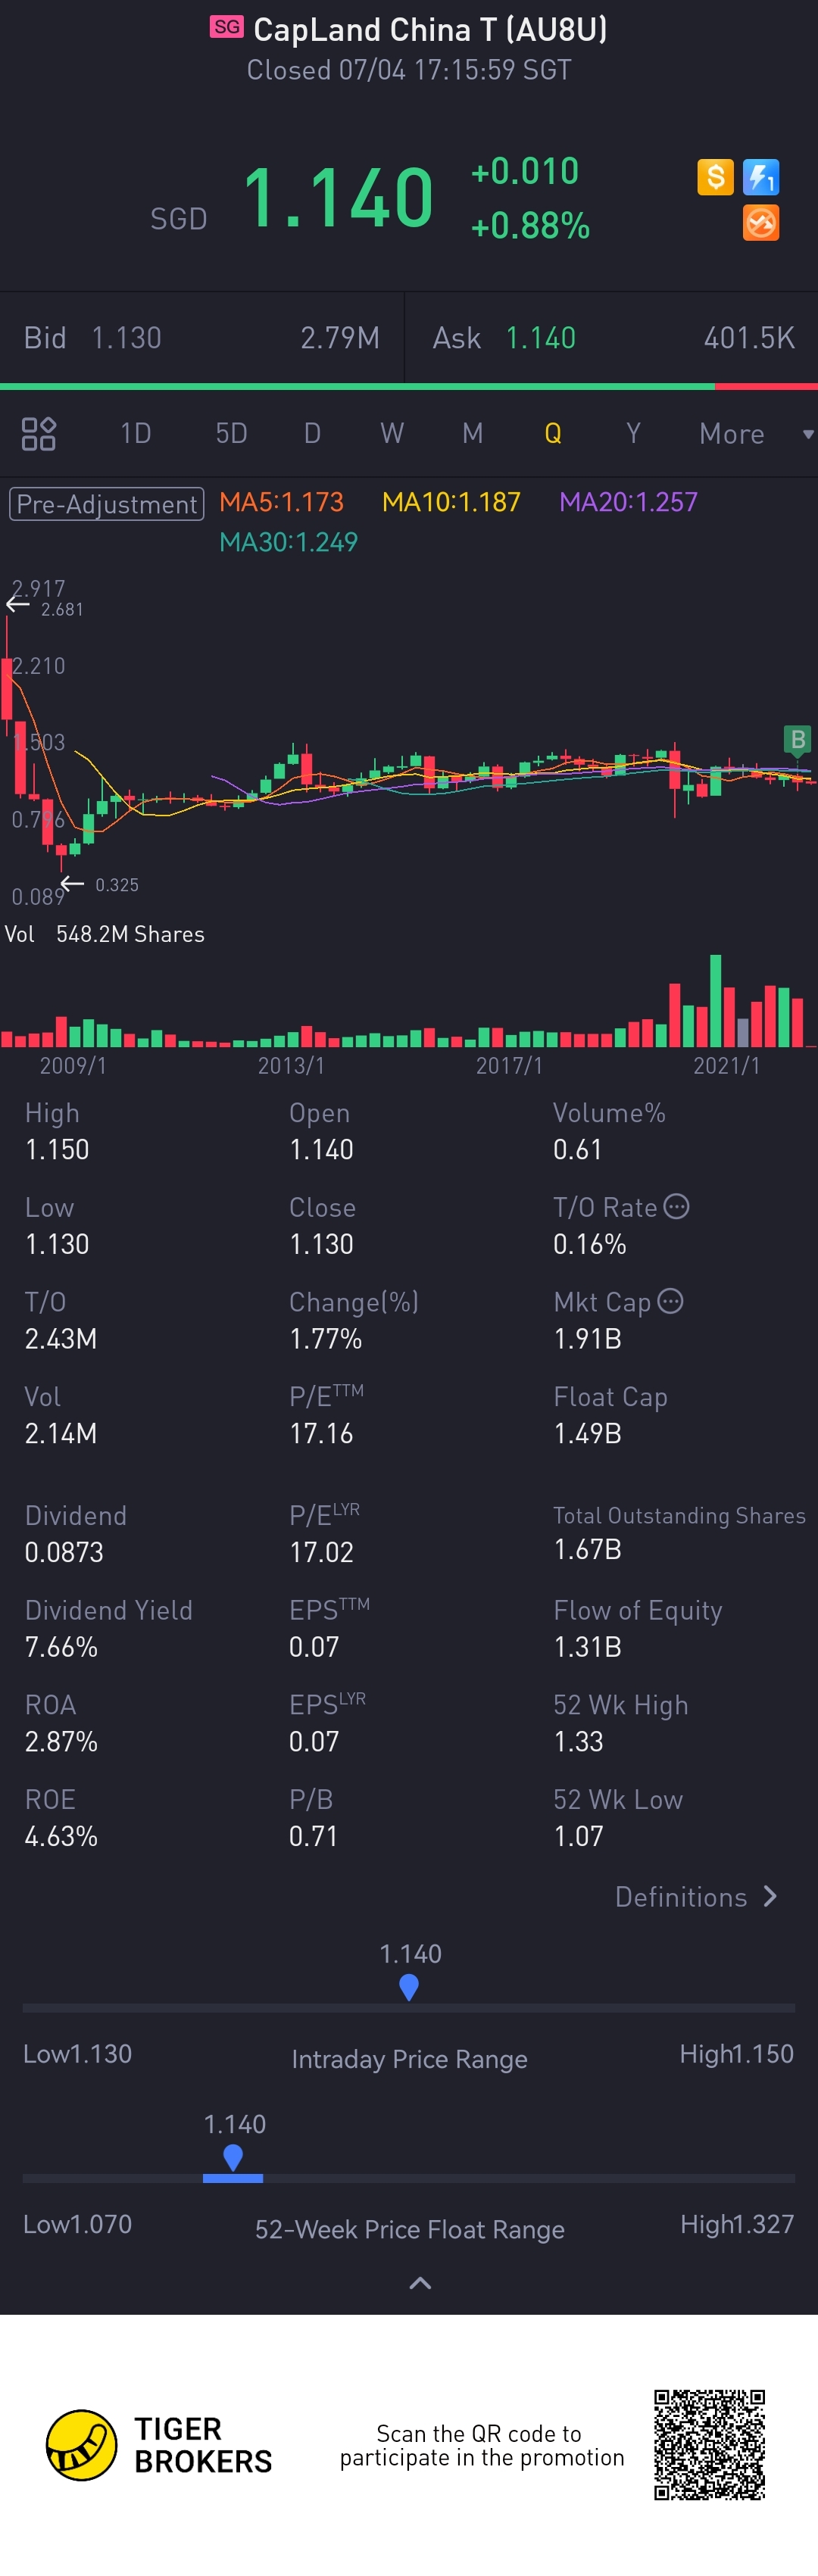Tap the orange circular badge icon
The height and width of the screenshot is (2576, 818).
pyautogui.click(x=761, y=223)
